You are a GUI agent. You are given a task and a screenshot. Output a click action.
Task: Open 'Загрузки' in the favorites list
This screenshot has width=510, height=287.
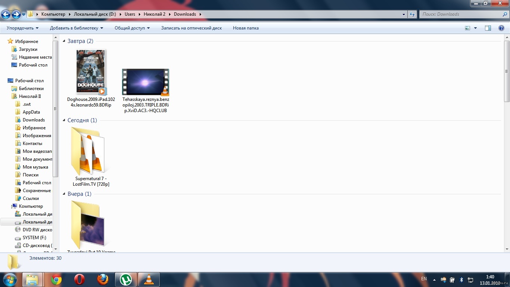click(x=28, y=49)
